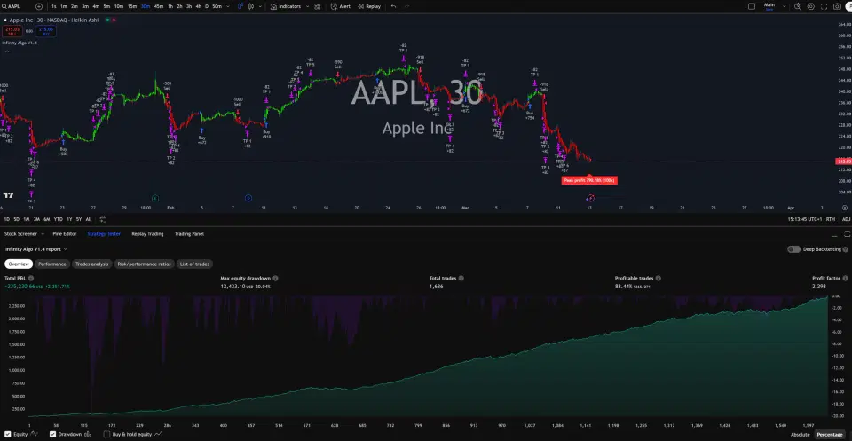Open the Main layout save menu
This screenshot has width=852, height=441.
point(769,6)
